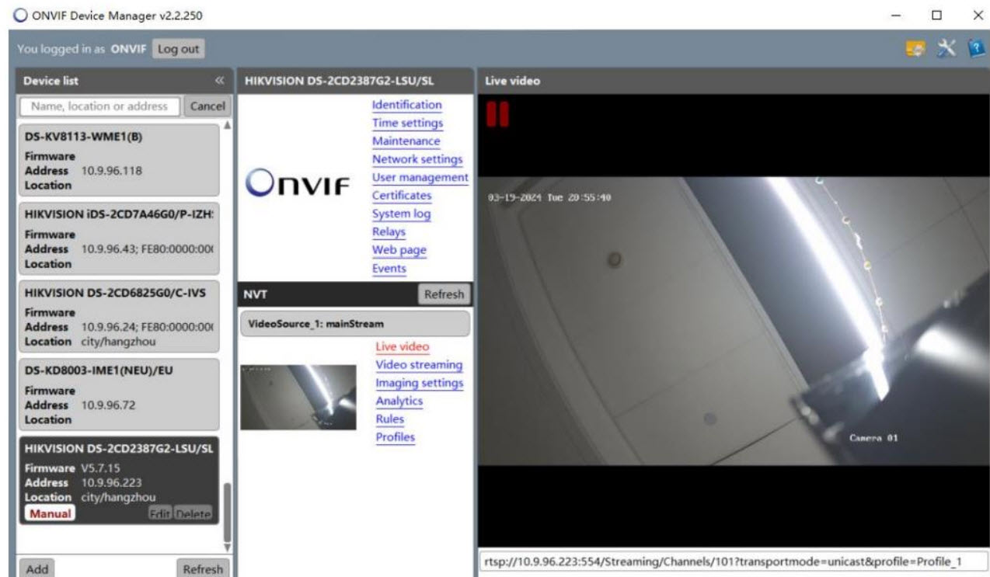This screenshot has width=990, height=577.
Task: Click the blue help book icon
Action: tap(974, 49)
